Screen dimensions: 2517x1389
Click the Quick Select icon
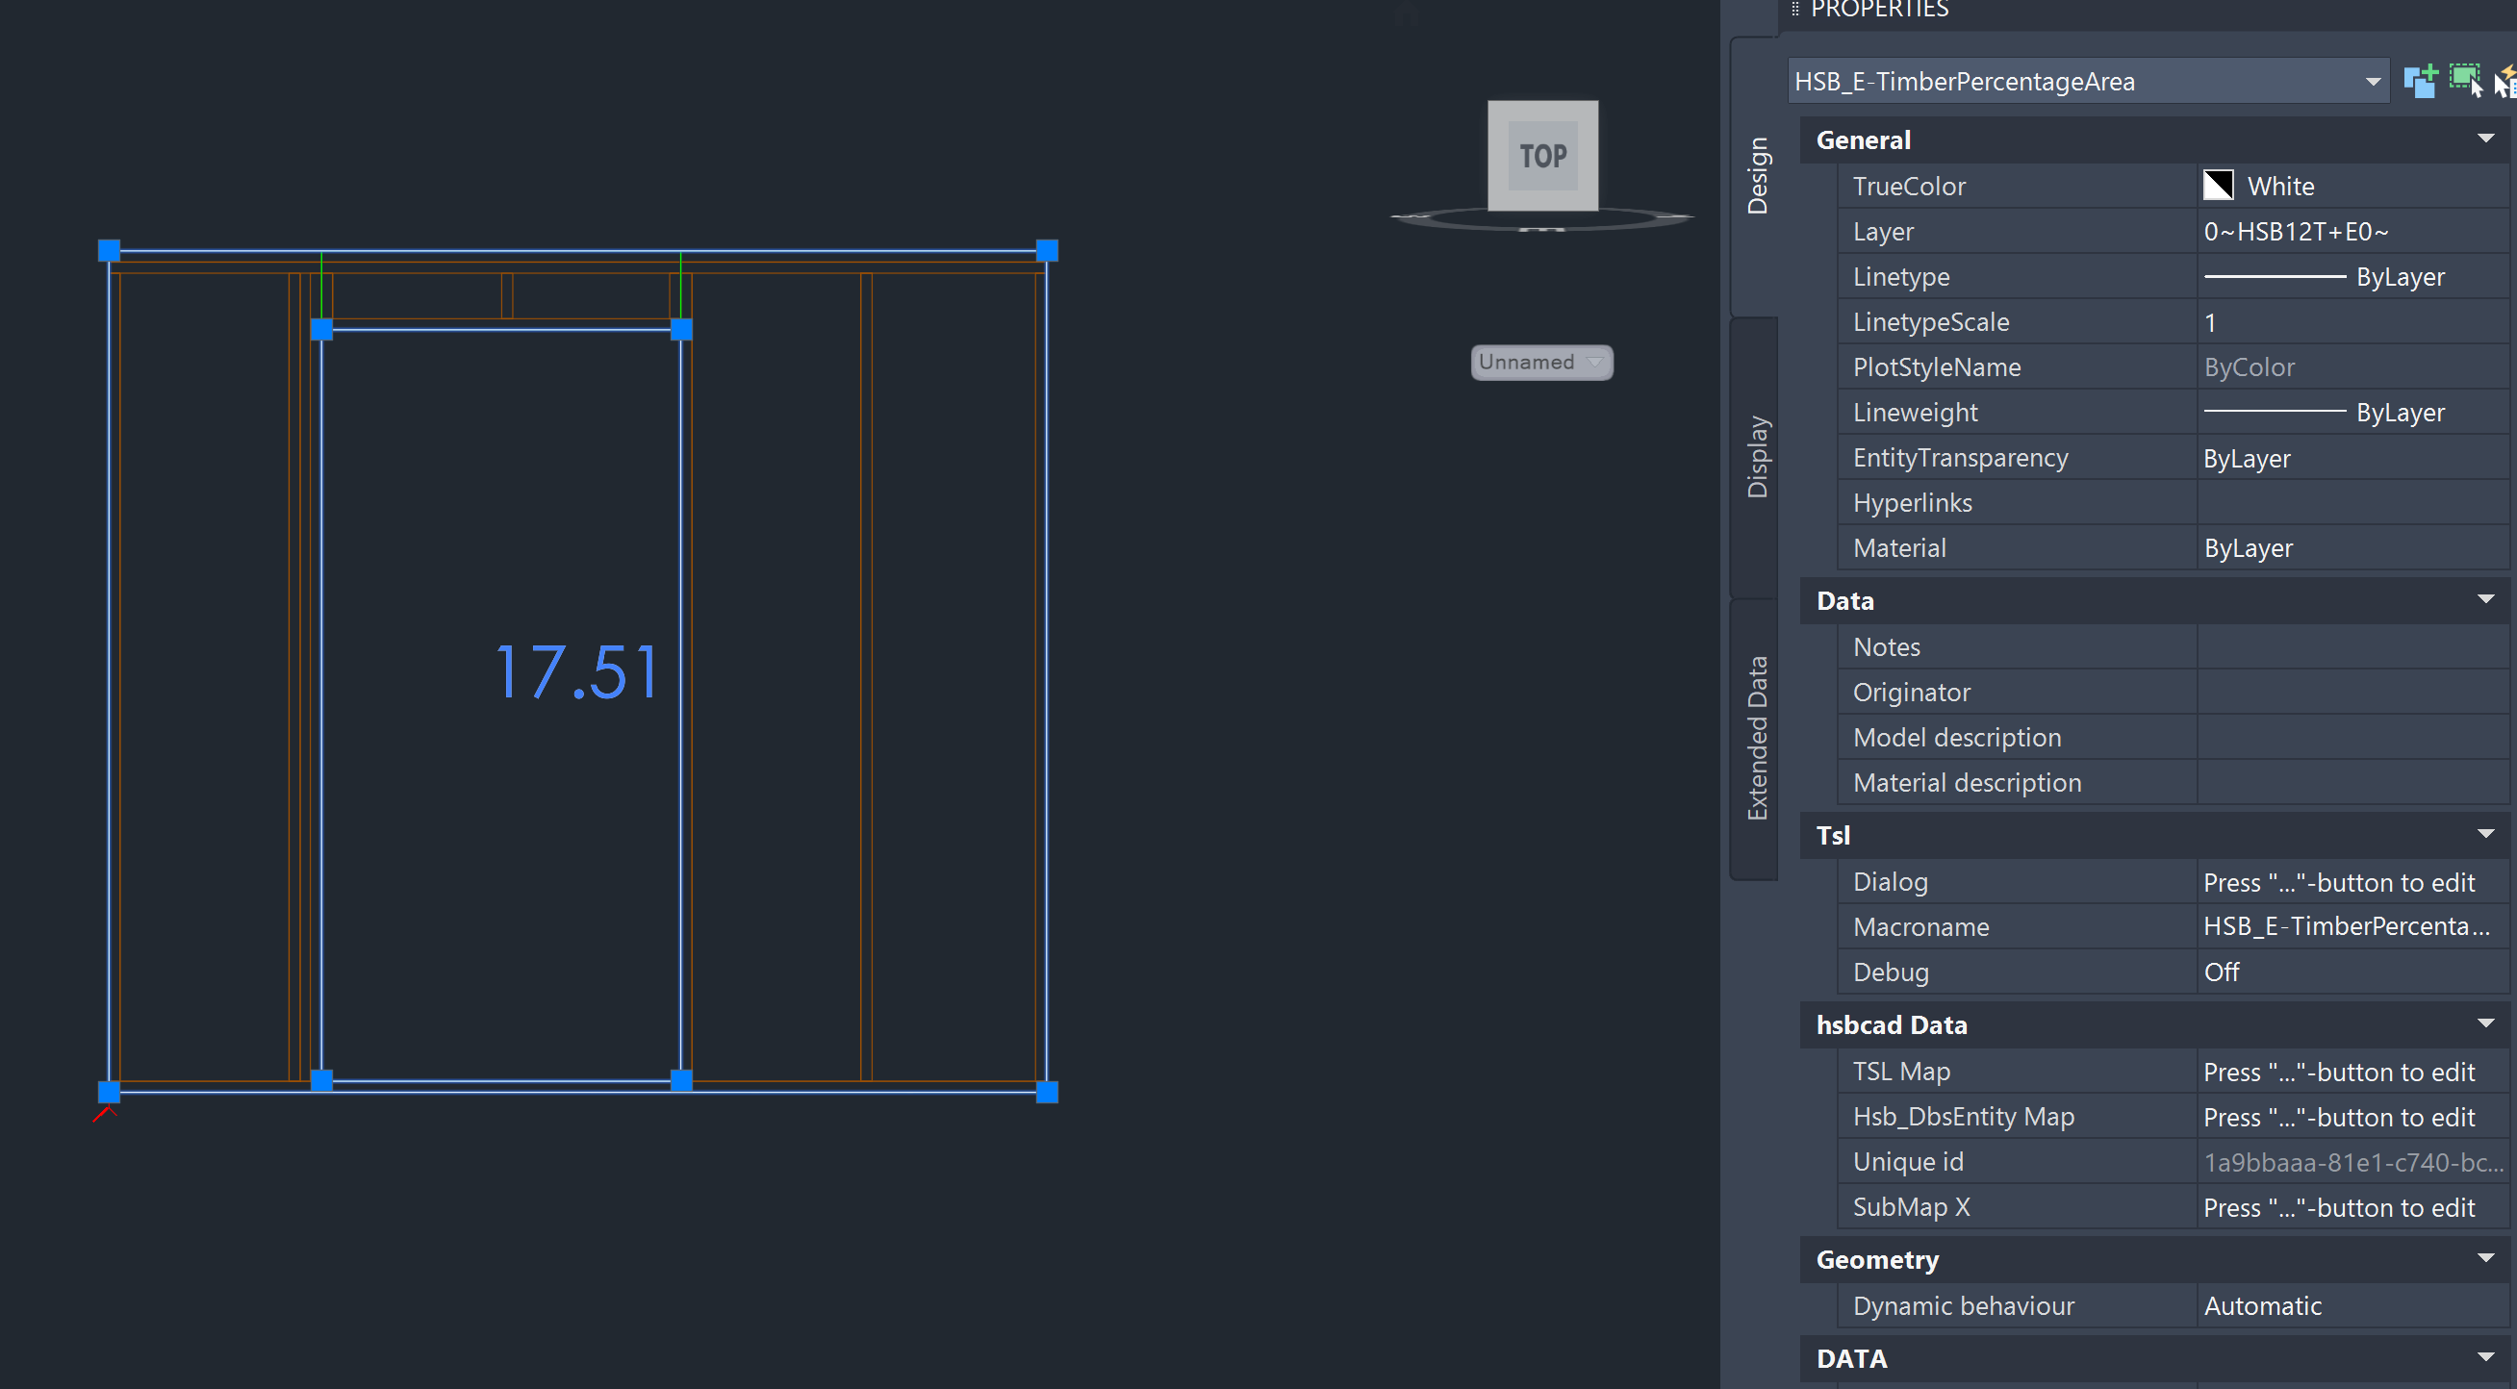[2504, 81]
